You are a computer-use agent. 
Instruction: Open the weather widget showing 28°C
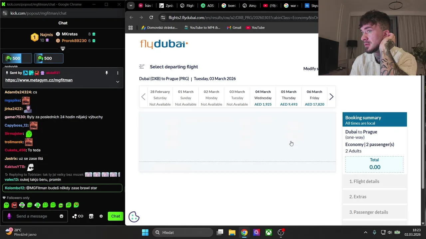pos(21,232)
